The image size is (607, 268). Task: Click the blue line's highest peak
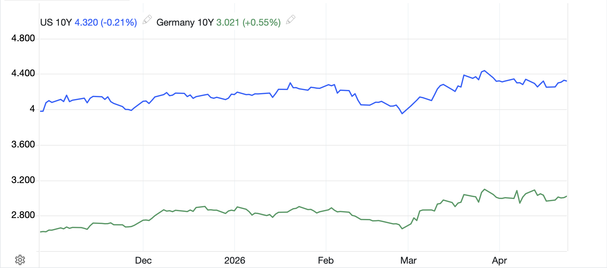click(x=485, y=71)
